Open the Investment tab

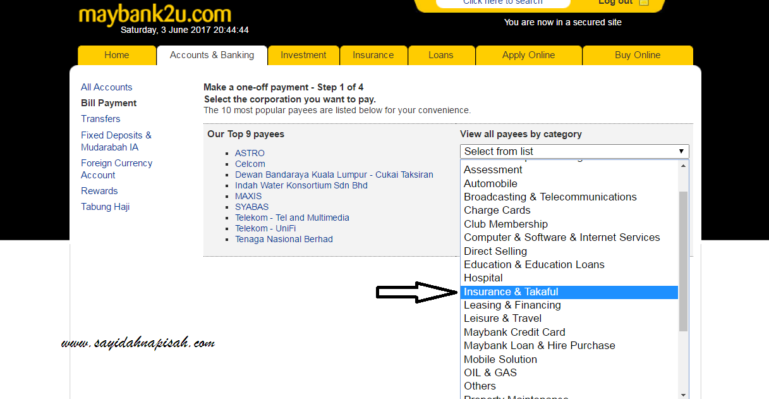tap(303, 55)
